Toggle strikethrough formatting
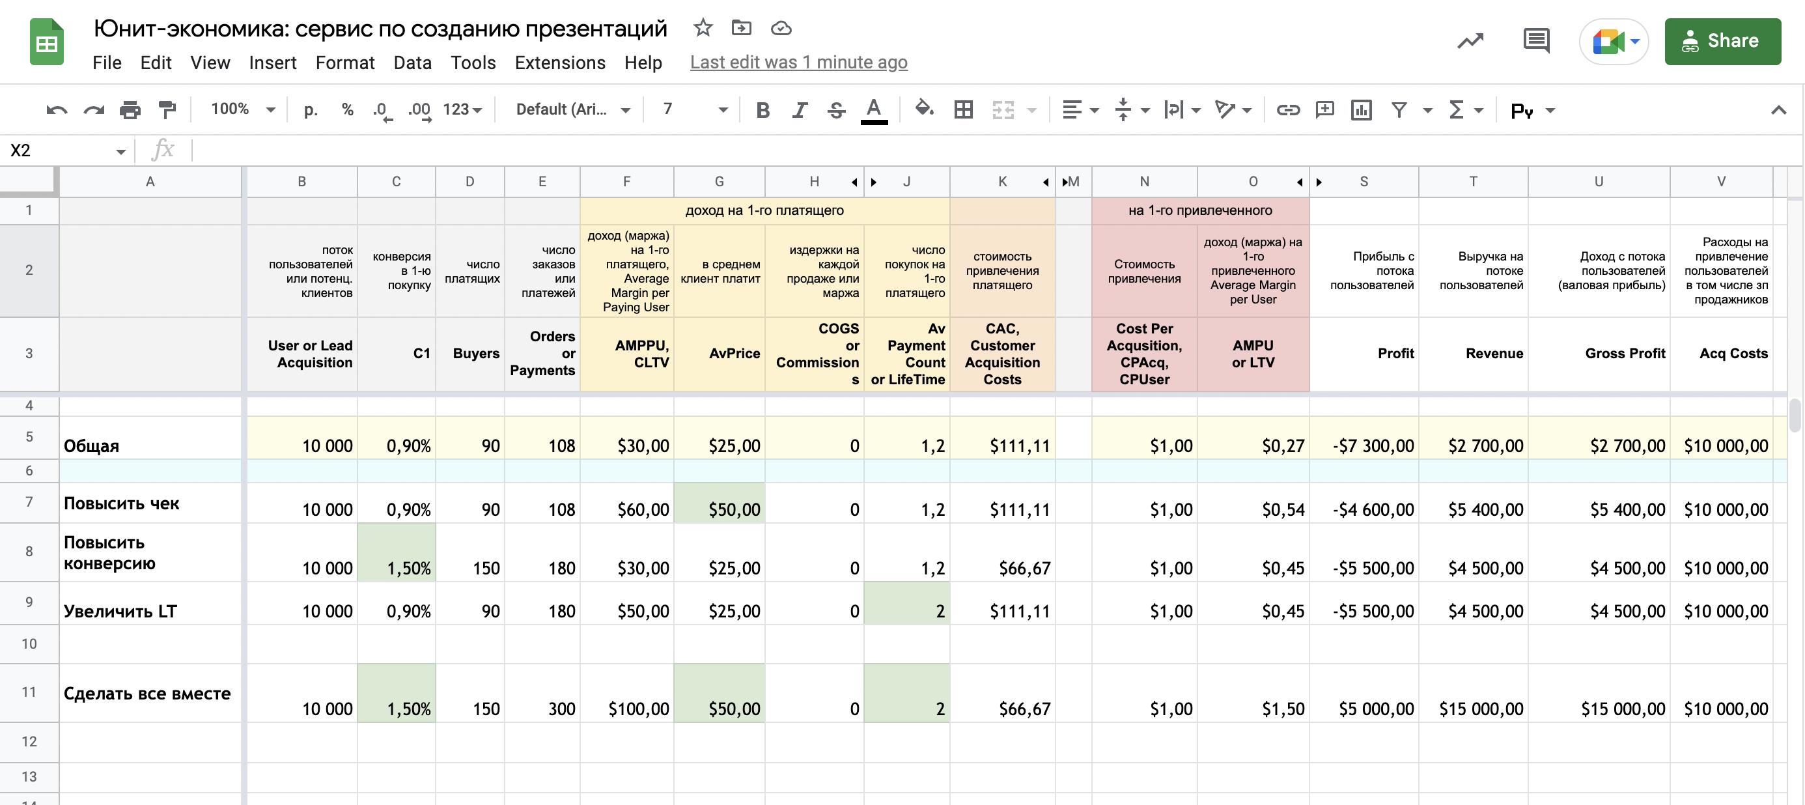1805x805 pixels. click(836, 110)
